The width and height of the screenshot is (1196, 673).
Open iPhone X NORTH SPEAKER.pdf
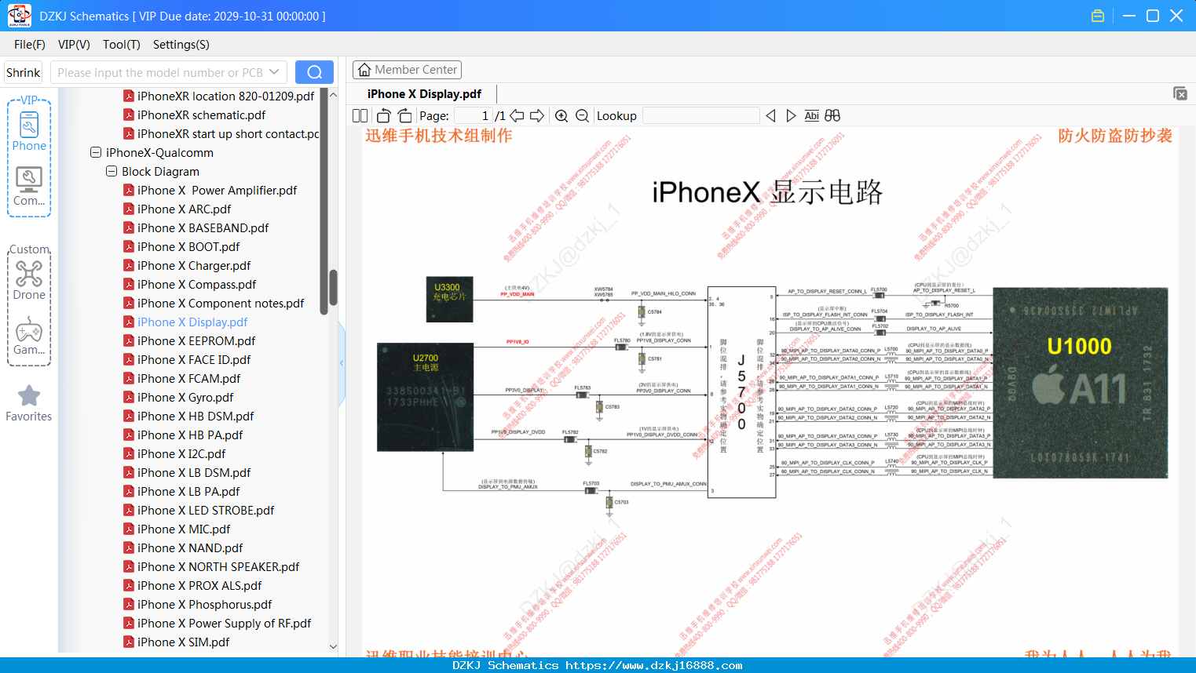(x=218, y=566)
